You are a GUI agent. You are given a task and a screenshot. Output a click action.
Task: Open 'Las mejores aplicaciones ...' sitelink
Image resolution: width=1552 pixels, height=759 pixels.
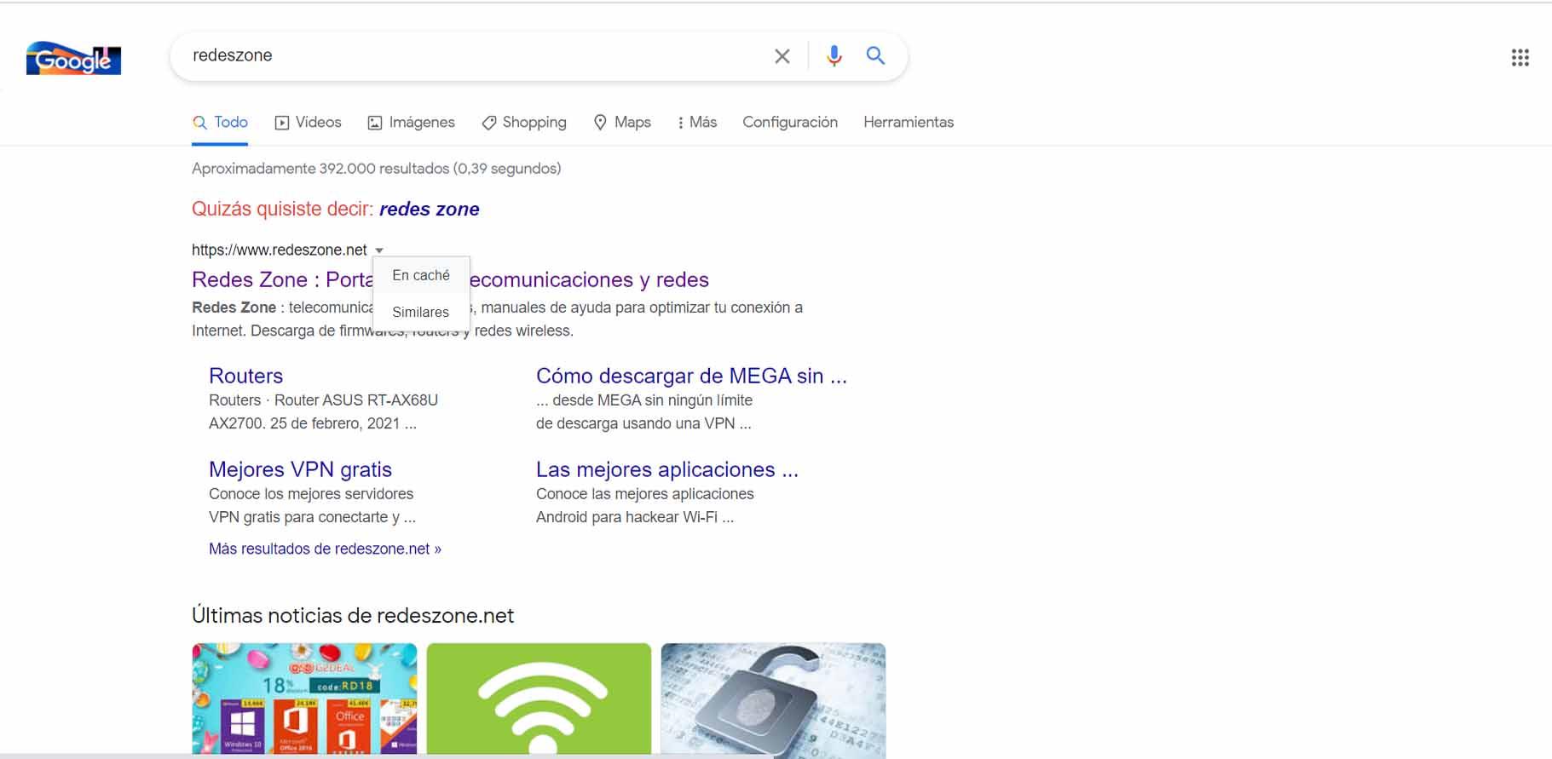[667, 469]
